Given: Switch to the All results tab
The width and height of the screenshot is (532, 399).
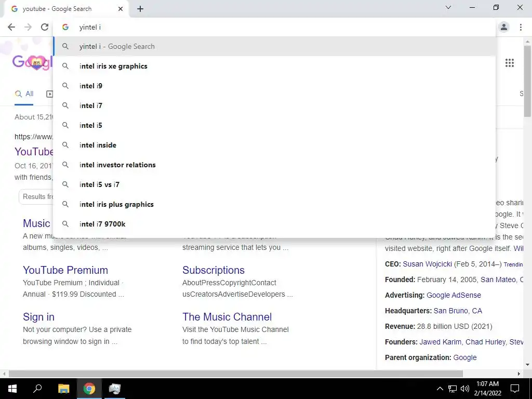Looking at the screenshot, I should coord(24,94).
